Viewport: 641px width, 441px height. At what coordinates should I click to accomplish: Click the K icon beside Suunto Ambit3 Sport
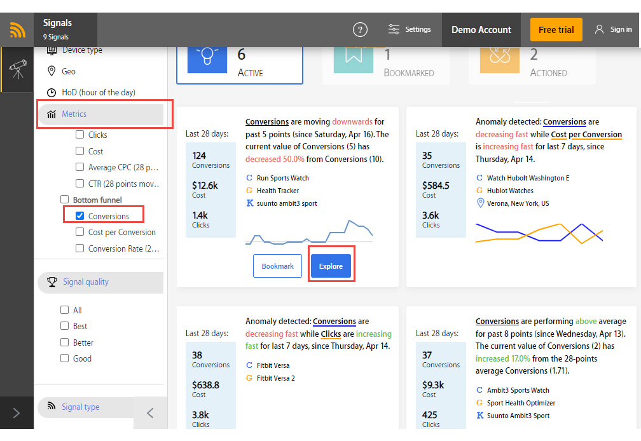click(x=480, y=416)
